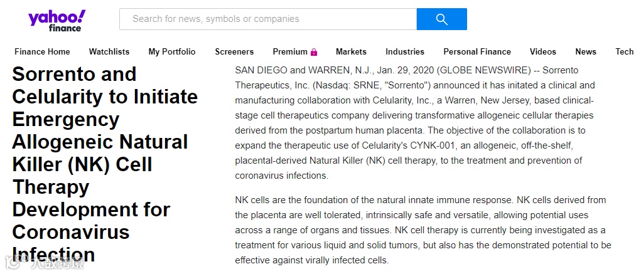Click the paragraph starting "NK cells are"
Screen dimensions: 641x274
click(423, 230)
